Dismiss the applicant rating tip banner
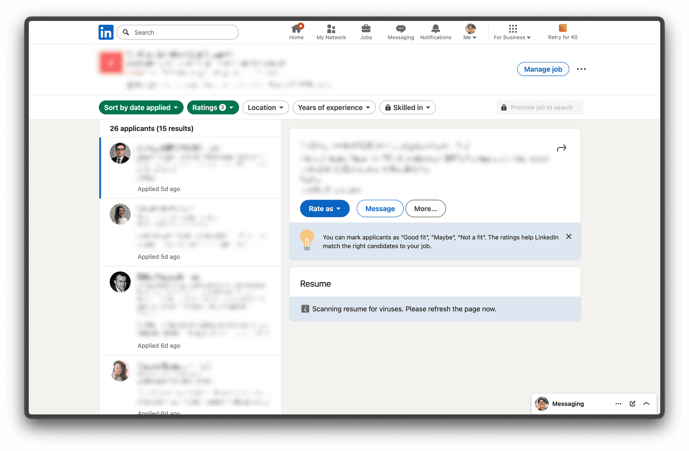689x451 pixels. (x=569, y=237)
